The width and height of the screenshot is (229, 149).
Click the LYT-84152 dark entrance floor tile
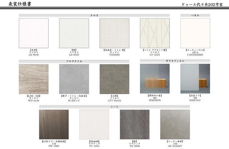(x=114, y=79)
